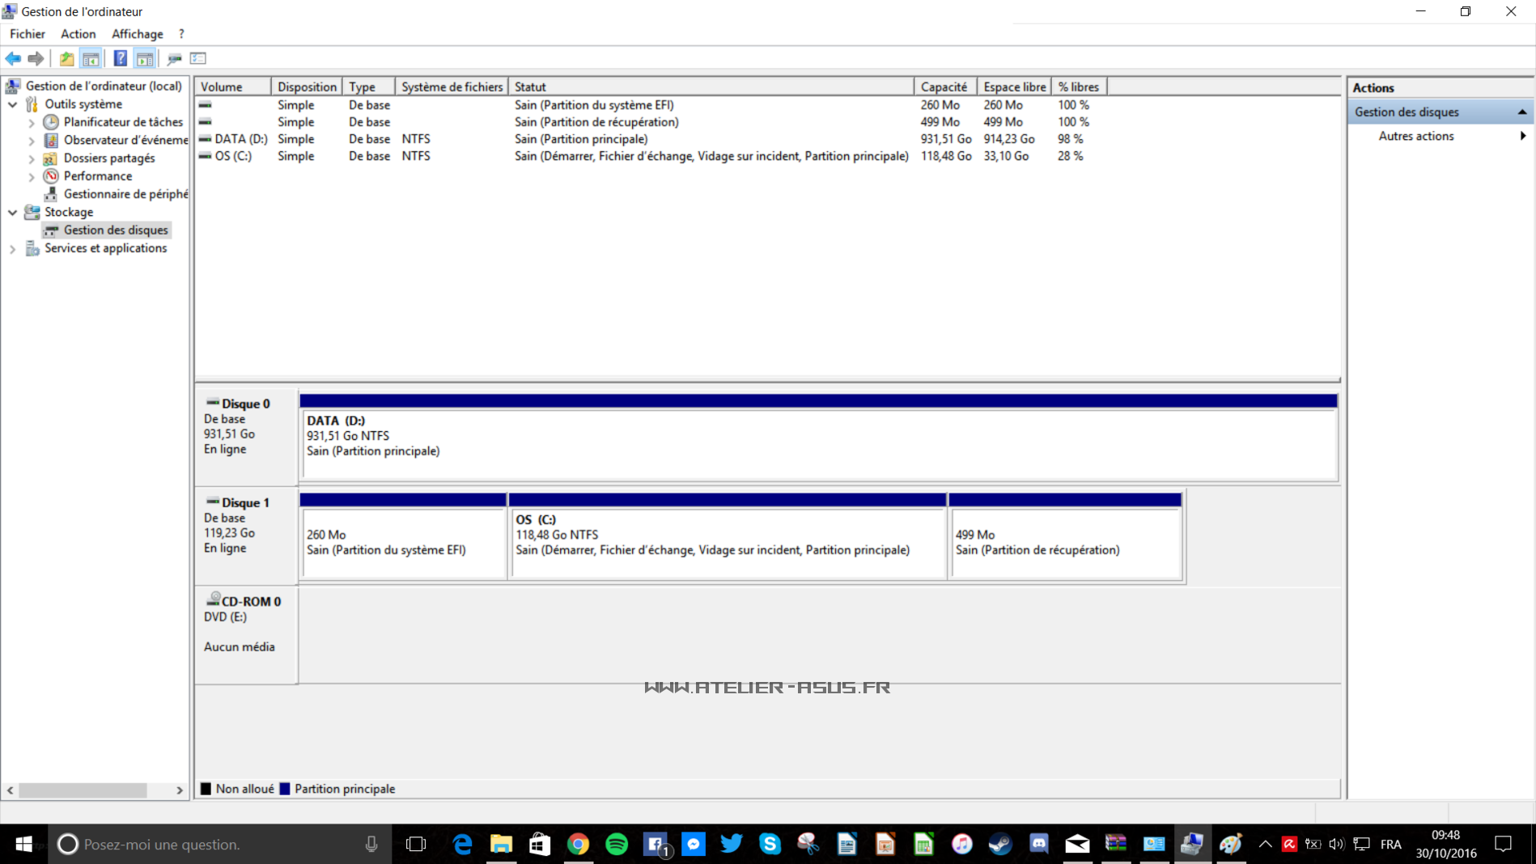Click the blue back arrow in toolbar
Image resolution: width=1536 pixels, height=864 pixels.
pos(13,58)
